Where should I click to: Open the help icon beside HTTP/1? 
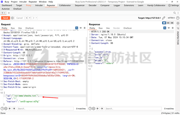click(177, 18)
